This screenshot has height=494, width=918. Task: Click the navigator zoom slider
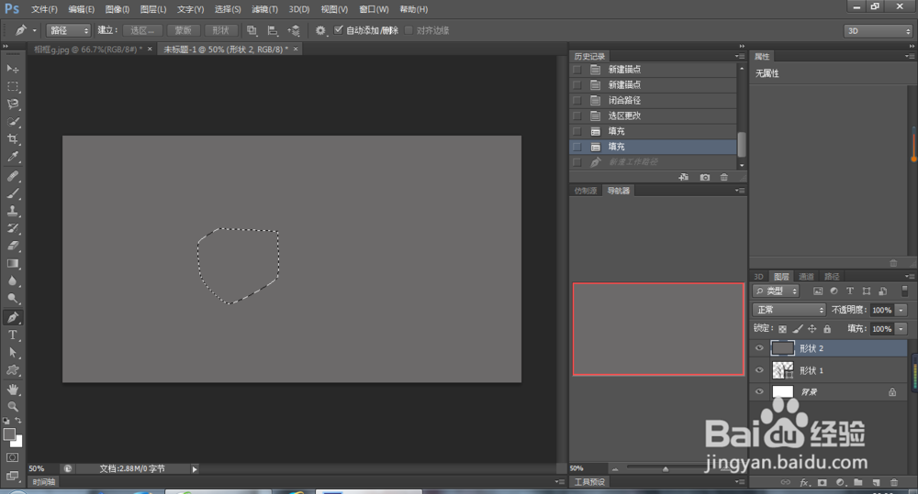(665, 469)
